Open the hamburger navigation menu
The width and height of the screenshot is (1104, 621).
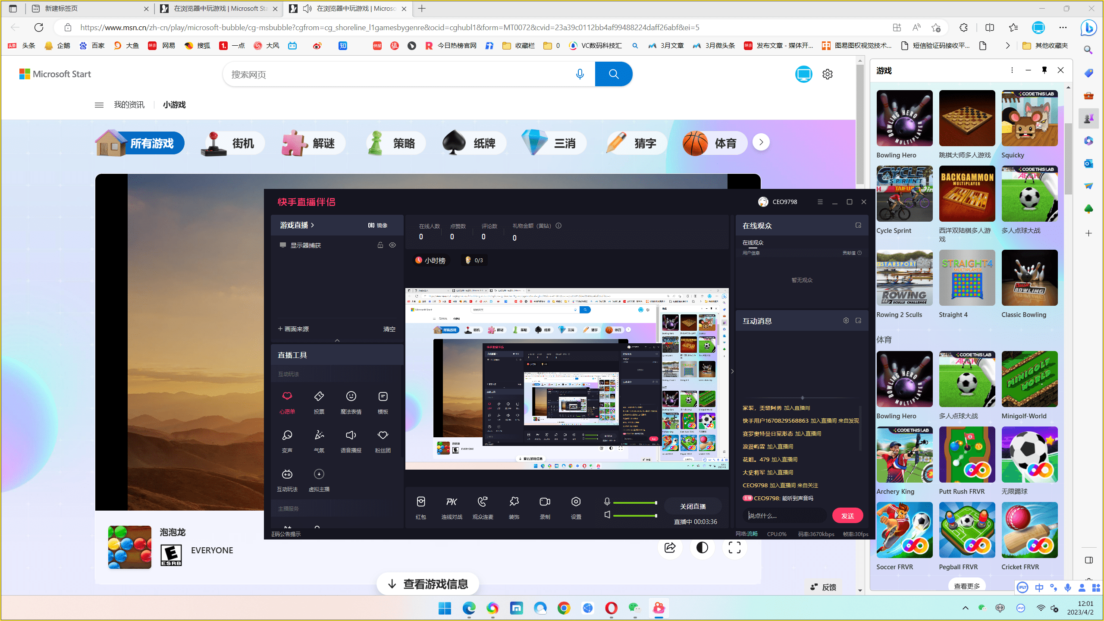(99, 105)
